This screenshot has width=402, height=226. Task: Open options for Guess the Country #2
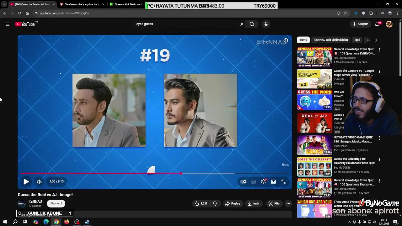pyautogui.click(x=379, y=71)
